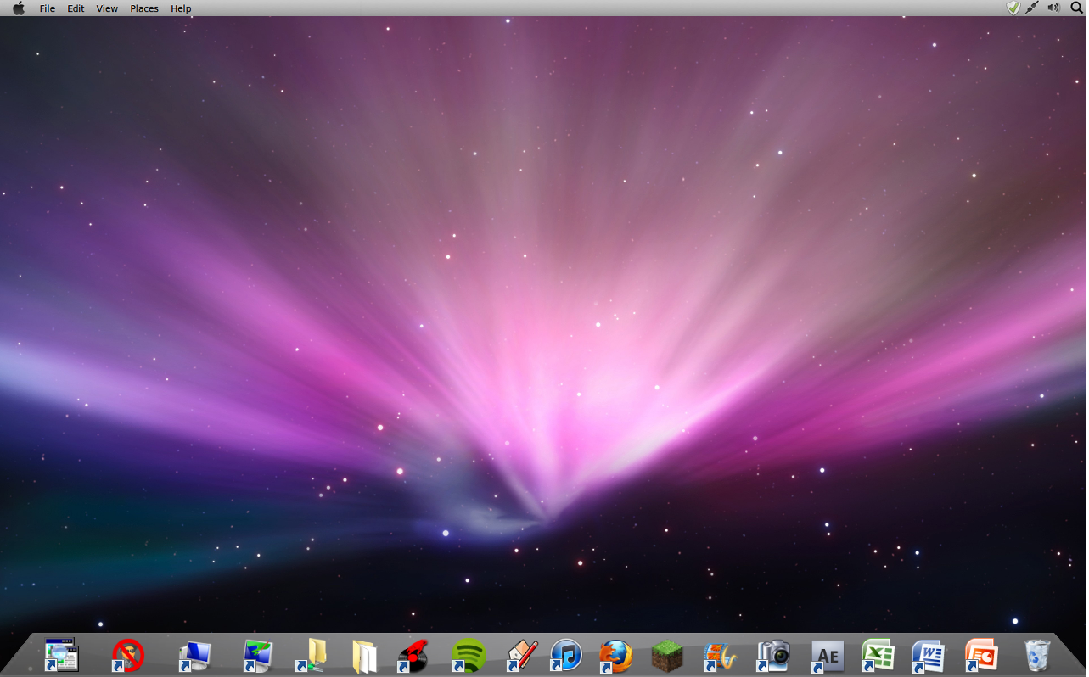Click the search magnifier at top right

tap(1075, 8)
